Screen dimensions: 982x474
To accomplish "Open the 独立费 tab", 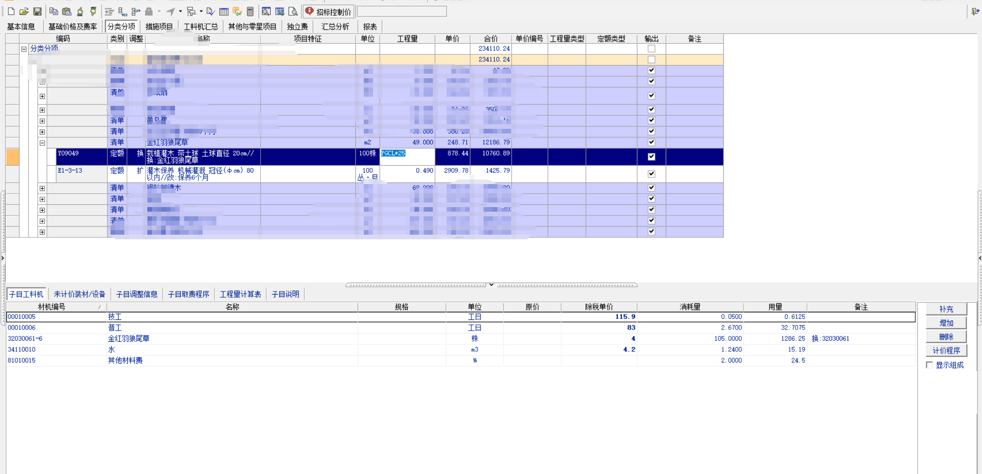I will [x=297, y=26].
